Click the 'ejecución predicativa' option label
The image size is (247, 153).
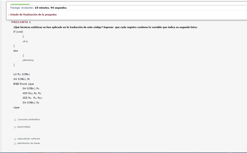click(29, 119)
